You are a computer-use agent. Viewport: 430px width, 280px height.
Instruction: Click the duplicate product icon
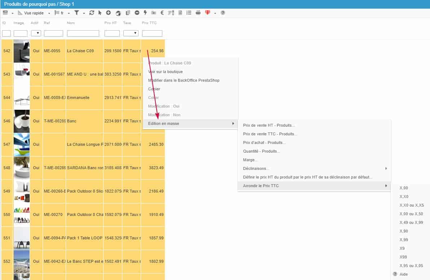(x=128, y=13)
